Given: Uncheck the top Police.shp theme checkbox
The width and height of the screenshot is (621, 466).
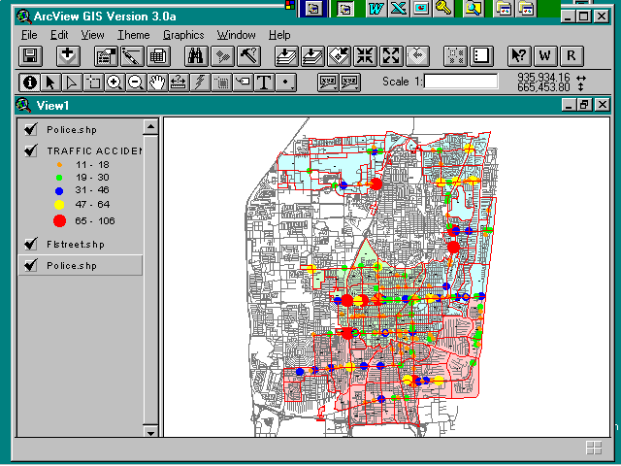Looking at the screenshot, I should pyautogui.click(x=31, y=130).
